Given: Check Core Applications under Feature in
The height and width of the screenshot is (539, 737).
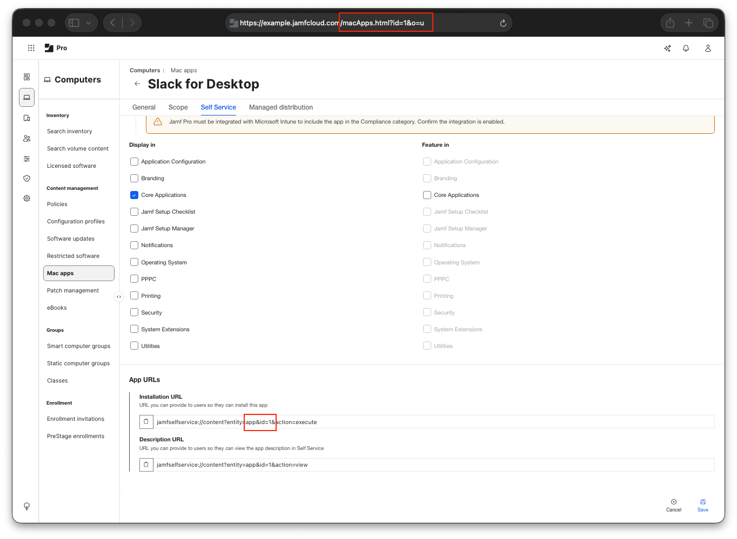Looking at the screenshot, I should click(427, 195).
